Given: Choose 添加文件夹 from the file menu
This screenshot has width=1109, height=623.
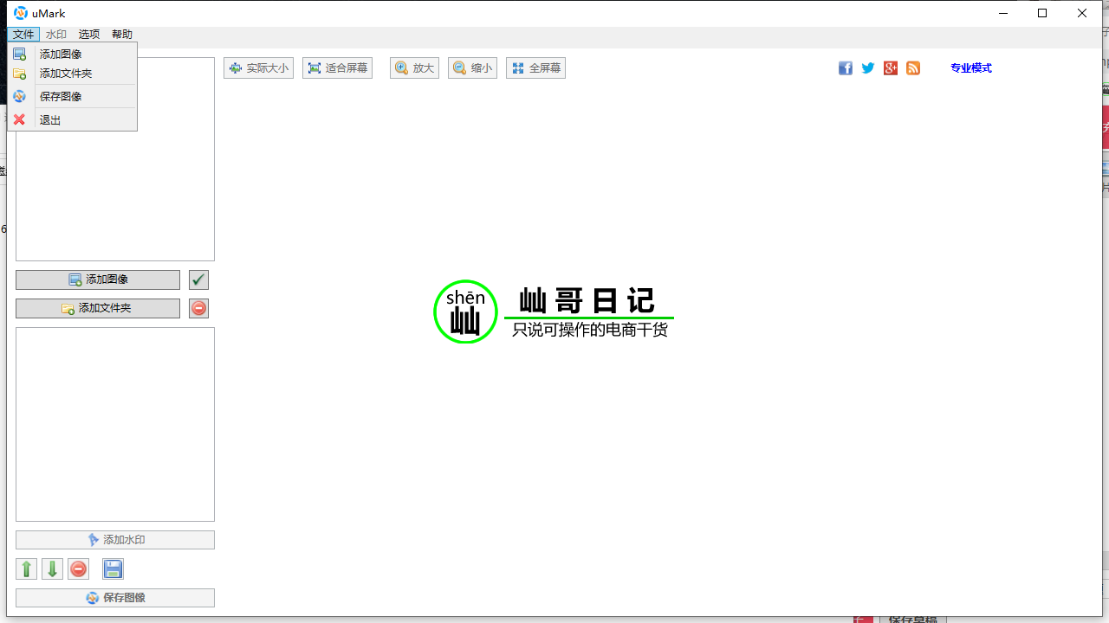Looking at the screenshot, I should [x=73, y=74].
